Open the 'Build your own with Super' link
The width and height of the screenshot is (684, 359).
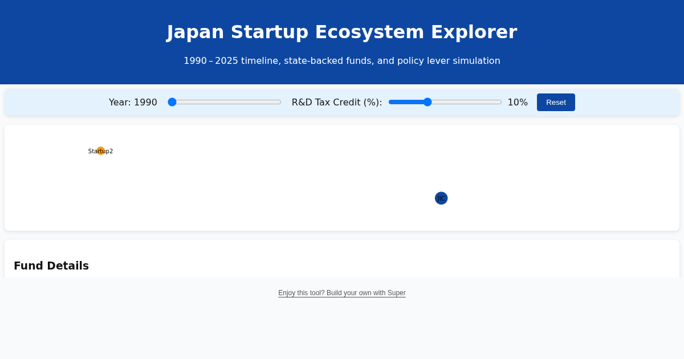point(342,293)
